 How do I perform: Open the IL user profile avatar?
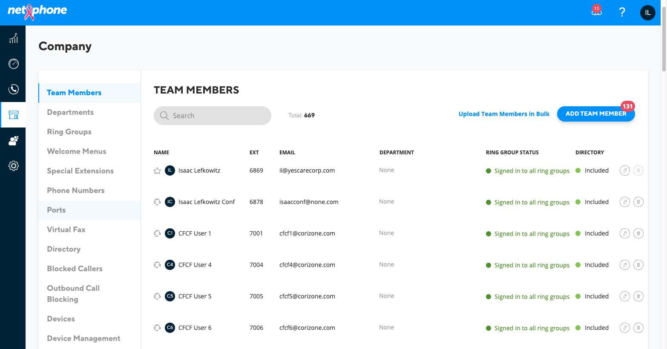(x=647, y=13)
